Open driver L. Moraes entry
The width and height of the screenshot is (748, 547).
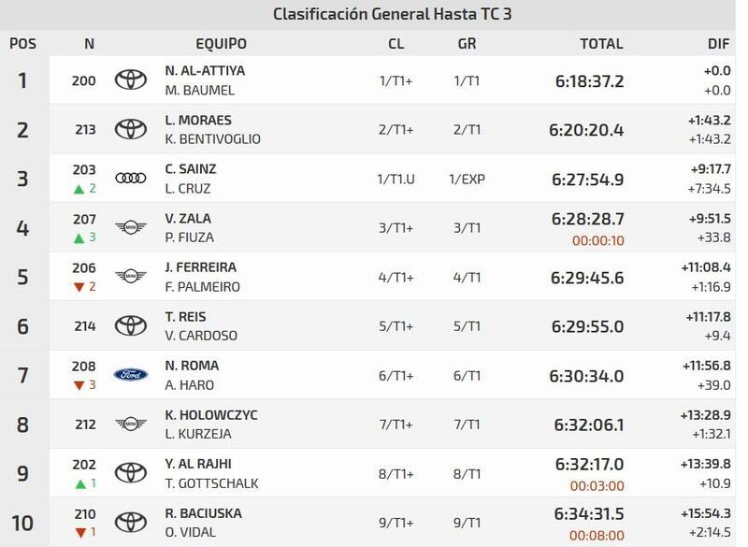(197, 122)
